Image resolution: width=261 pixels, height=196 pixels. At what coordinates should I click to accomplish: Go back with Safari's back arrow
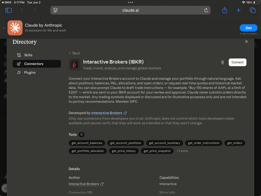point(22,10)
